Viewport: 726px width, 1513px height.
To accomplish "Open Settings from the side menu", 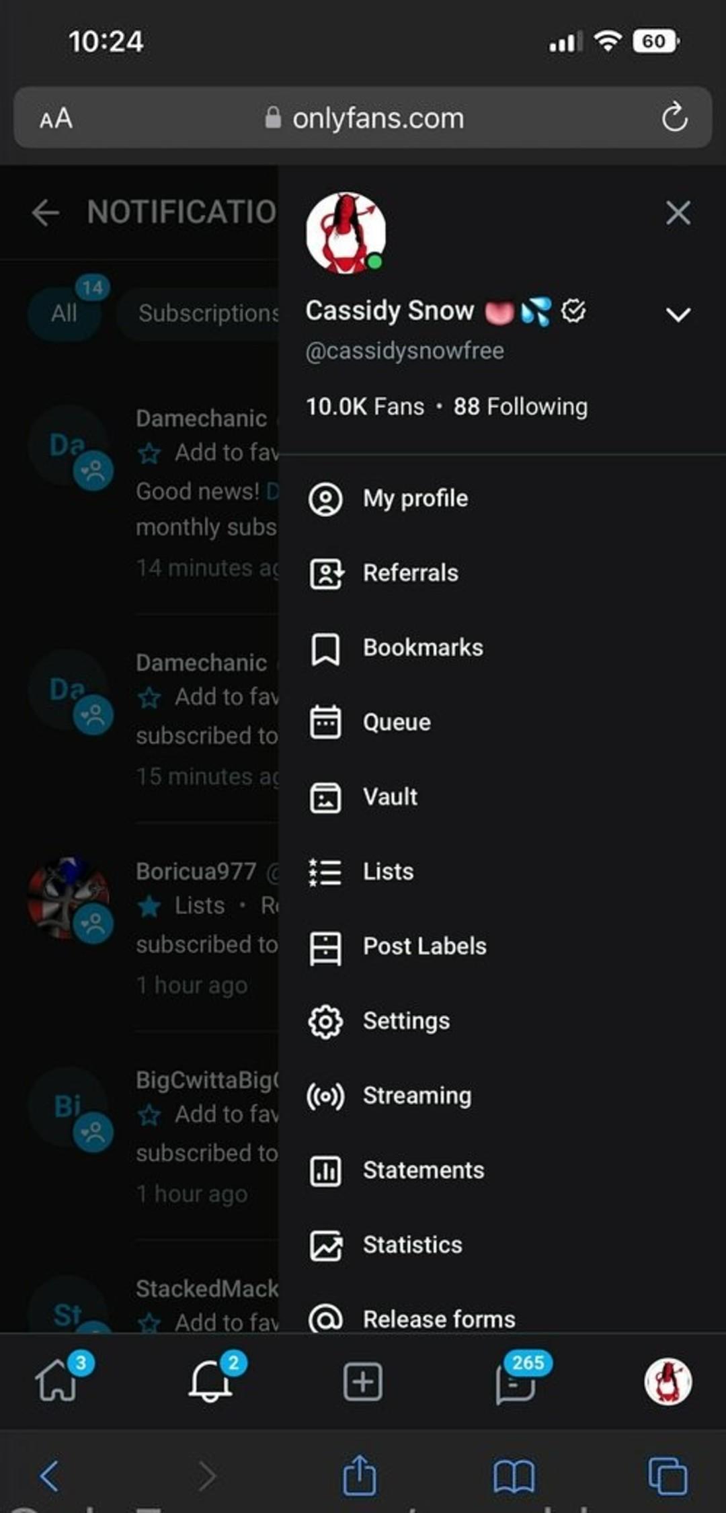I will click(406, 1021).
